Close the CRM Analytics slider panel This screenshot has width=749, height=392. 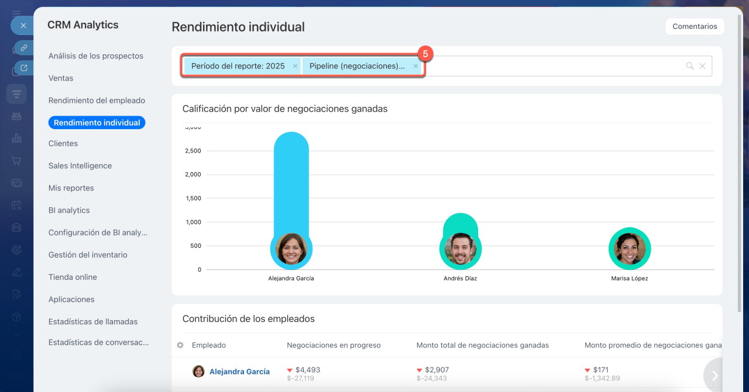(23, 26)
